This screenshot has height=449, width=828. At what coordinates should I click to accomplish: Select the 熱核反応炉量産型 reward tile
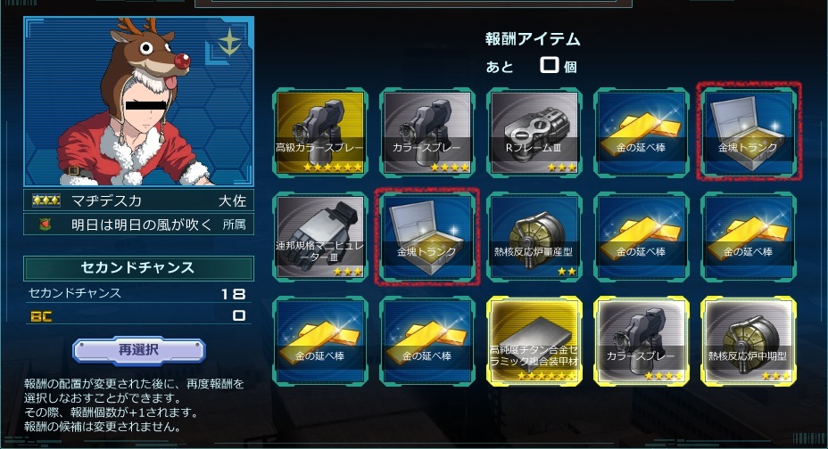click(x=534, y=237)
